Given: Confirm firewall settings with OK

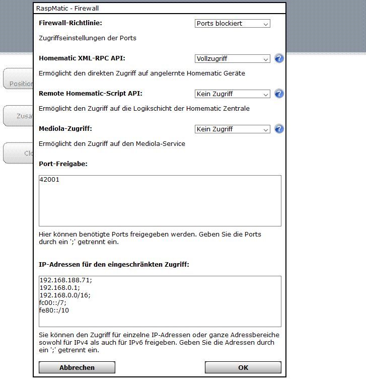Looking at the screenshot, I should click(243, 367).
